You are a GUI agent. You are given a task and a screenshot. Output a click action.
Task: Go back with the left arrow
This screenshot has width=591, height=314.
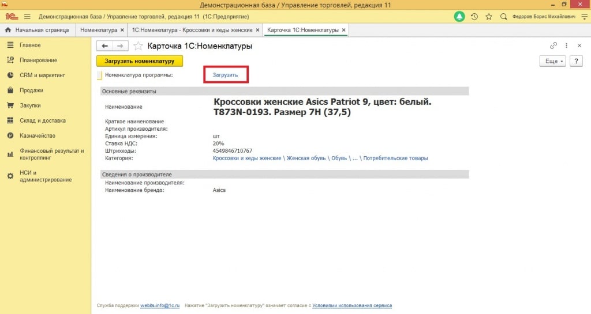[104, 46]
